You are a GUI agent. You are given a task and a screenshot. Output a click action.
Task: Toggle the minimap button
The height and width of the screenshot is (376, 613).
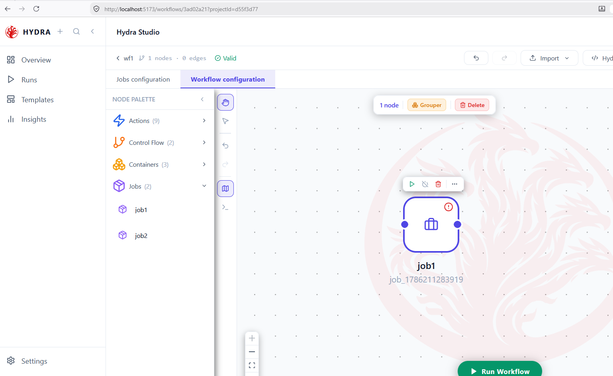(x=225, y=189)
